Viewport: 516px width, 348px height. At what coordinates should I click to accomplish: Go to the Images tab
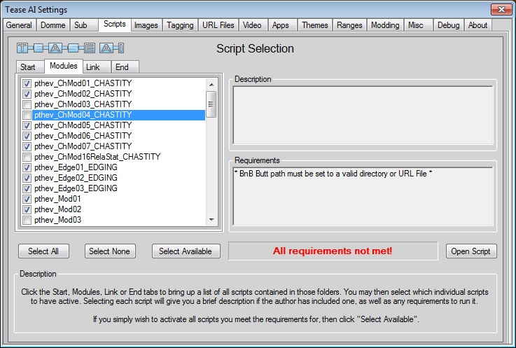(x=146, y=25)
